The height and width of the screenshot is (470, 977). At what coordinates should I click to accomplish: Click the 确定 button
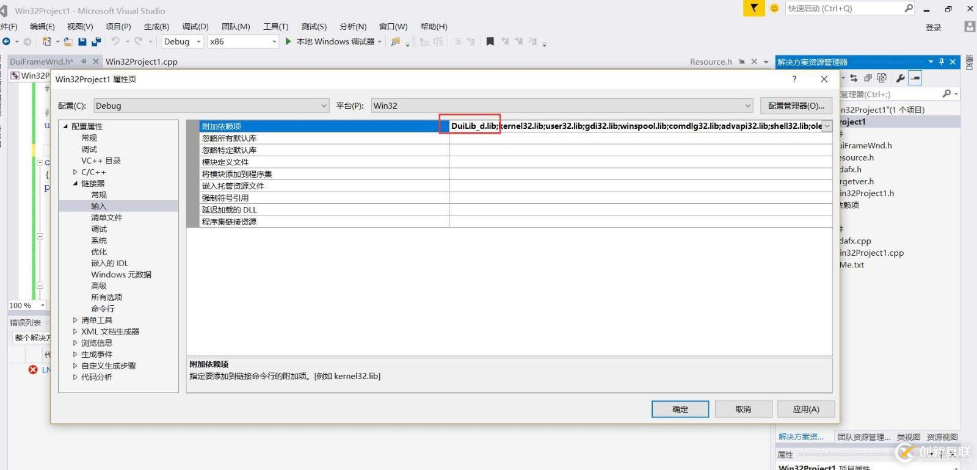coord(680,409)
